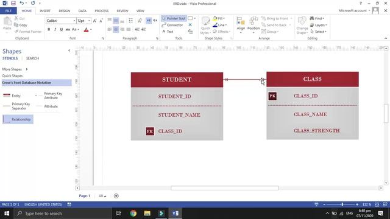
Task: Decrease font size with shrink font icon
Action: pyautogui.click(x=101, y=21)
